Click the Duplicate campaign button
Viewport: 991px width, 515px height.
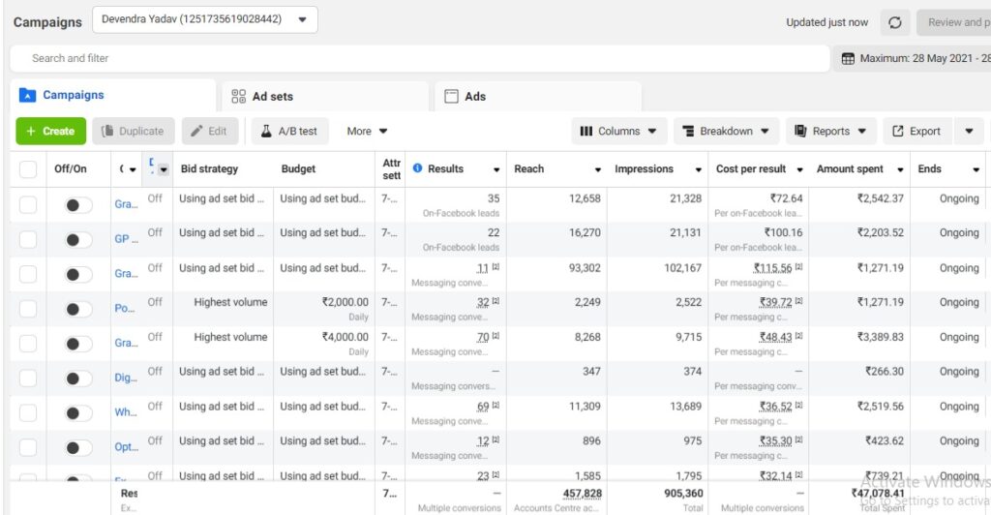(x=133, y=132)
